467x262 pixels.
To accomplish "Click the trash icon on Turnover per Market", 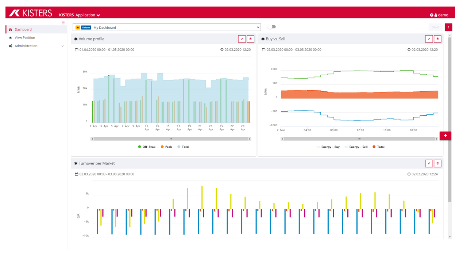I will coord(438,163).
